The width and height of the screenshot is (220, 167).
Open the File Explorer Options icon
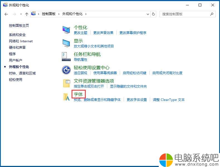pos(67,83)
